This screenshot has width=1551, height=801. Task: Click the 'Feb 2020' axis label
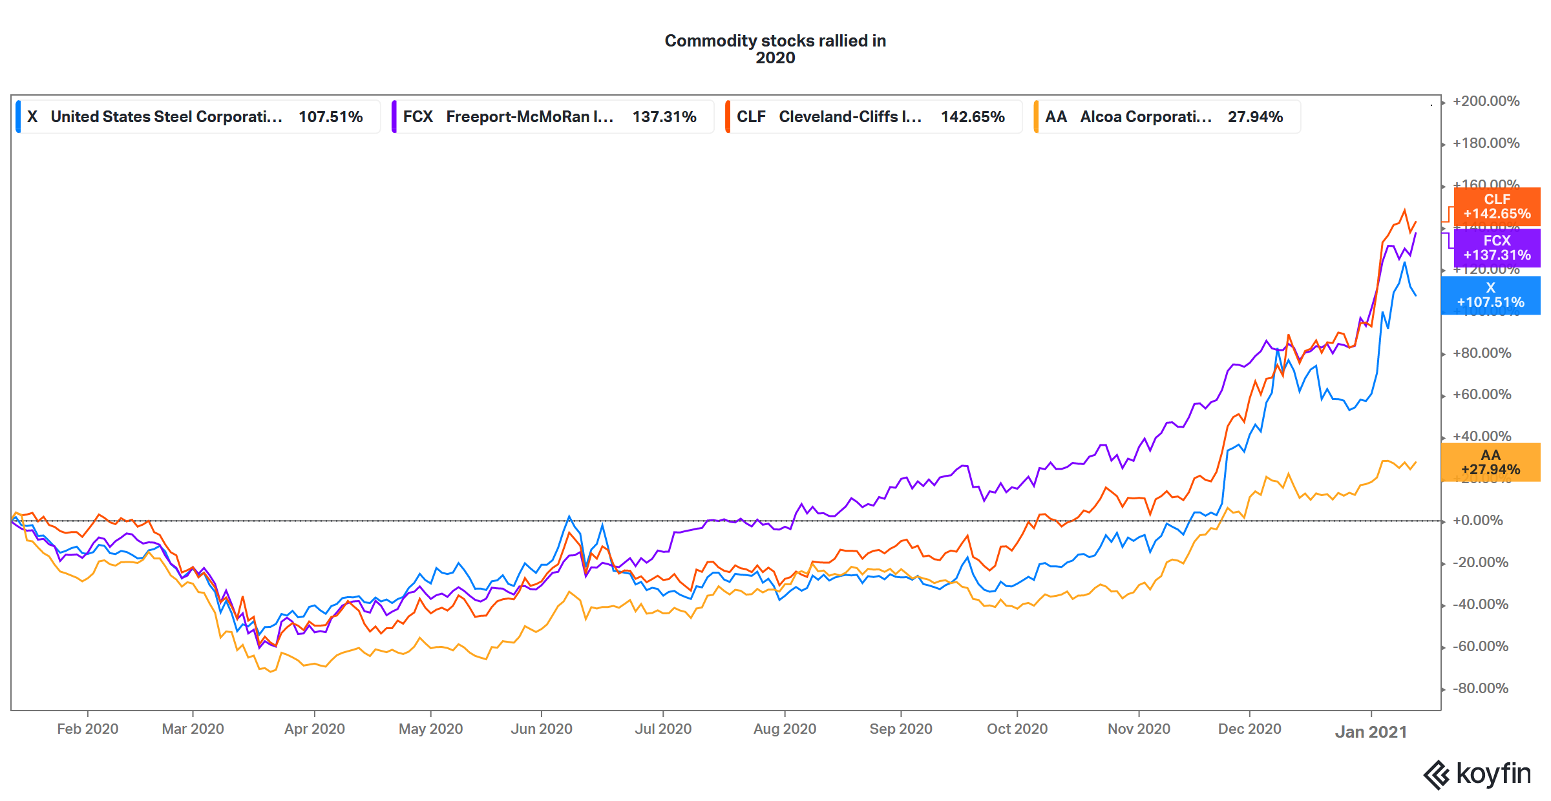coord(88,729)
